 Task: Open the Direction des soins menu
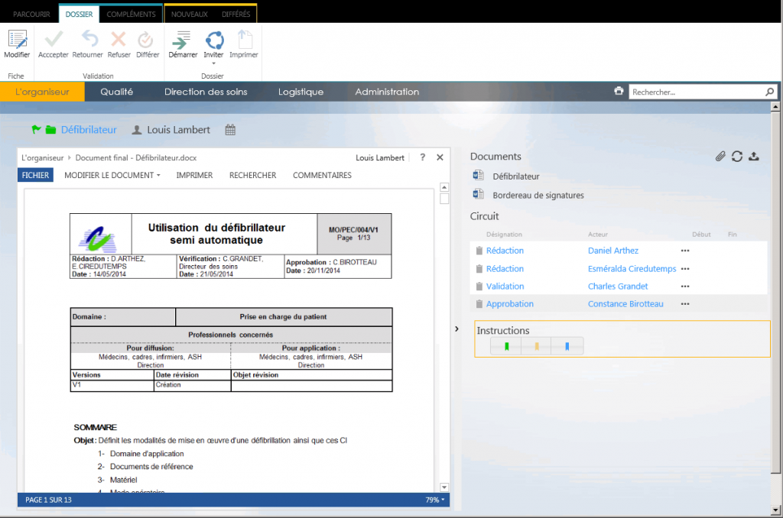206,92
